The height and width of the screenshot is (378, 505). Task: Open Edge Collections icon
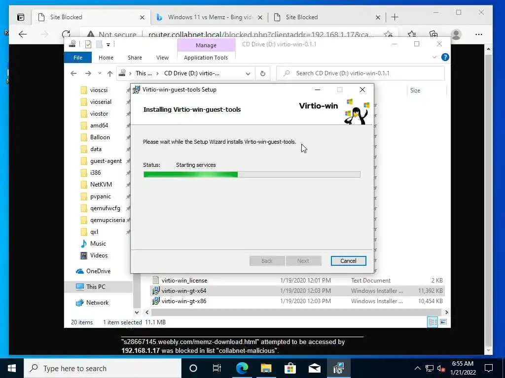433,34
